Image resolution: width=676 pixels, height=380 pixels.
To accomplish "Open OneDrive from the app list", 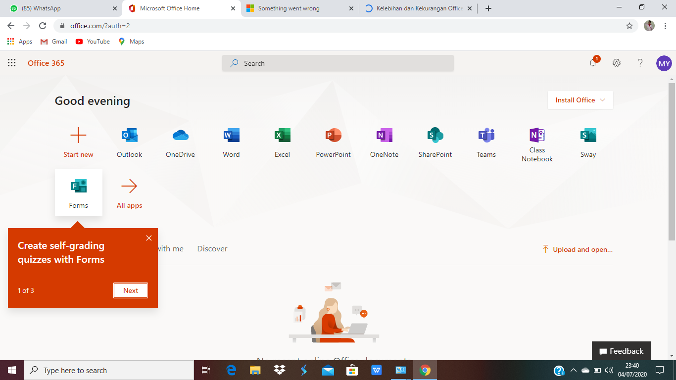I will click(x=180, y=142).
